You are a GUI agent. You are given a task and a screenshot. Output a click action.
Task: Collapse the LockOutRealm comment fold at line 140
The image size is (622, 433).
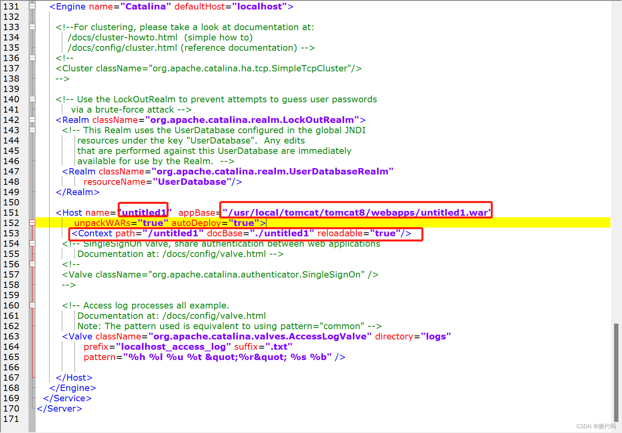coord(32,99)
